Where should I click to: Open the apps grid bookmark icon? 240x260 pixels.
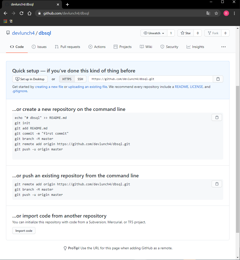point(5,21)
